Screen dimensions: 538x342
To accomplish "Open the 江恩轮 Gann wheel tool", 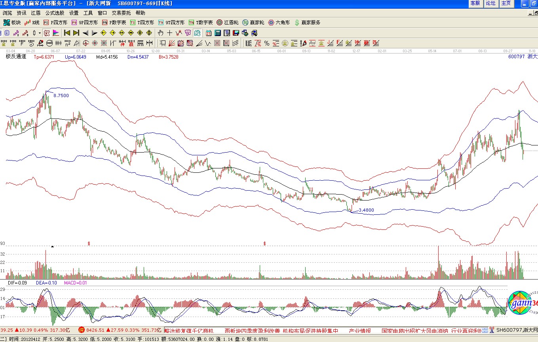I will pyautogui.click(x=227, y=23).
